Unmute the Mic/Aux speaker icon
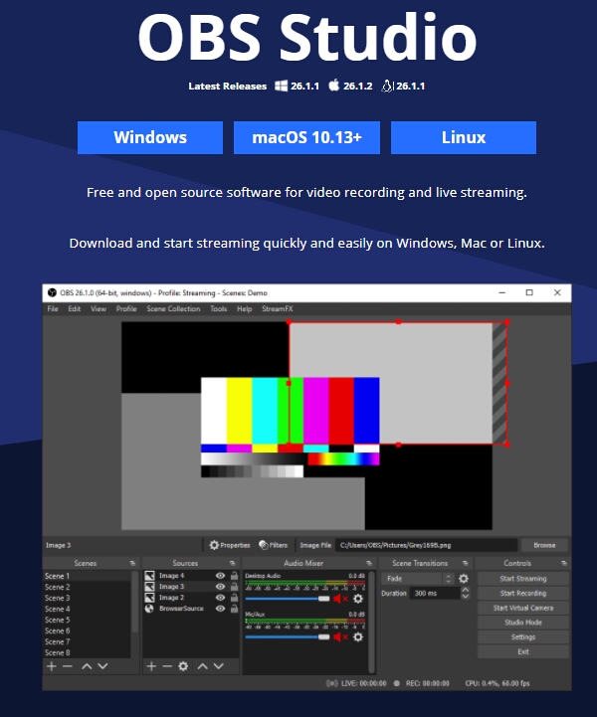Viewport: 597px width, 717px height. pos(340,637)
